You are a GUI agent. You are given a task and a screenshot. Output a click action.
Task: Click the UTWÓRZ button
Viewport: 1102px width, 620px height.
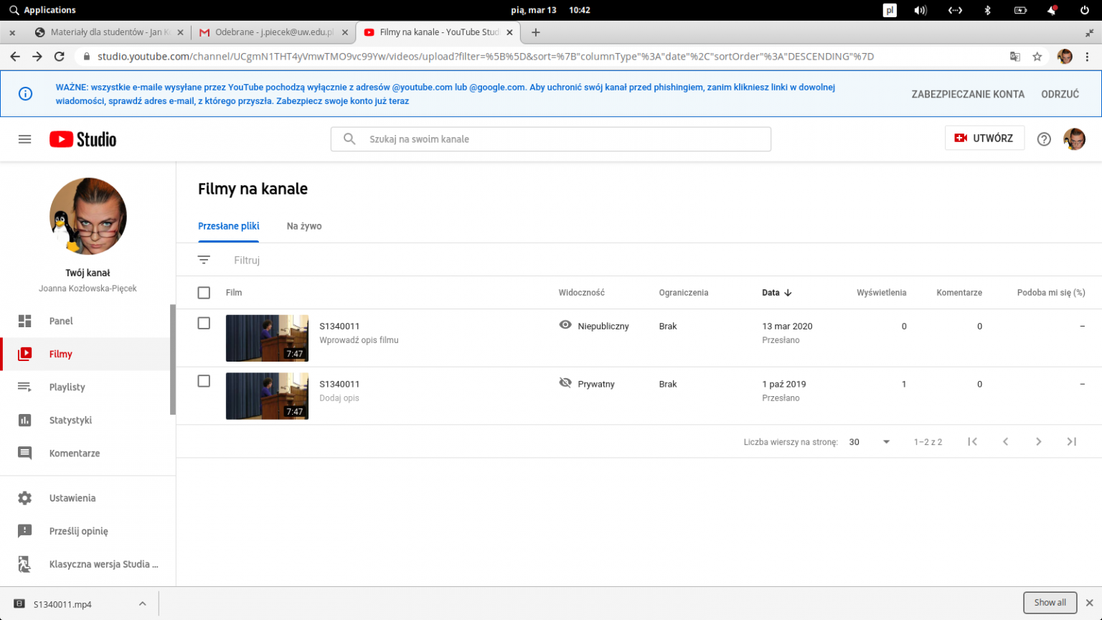(x=984, y=138)
